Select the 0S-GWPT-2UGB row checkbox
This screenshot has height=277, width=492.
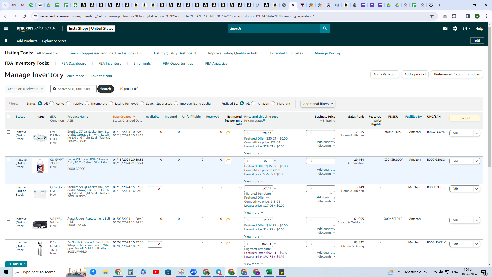(x=8, y=160)
